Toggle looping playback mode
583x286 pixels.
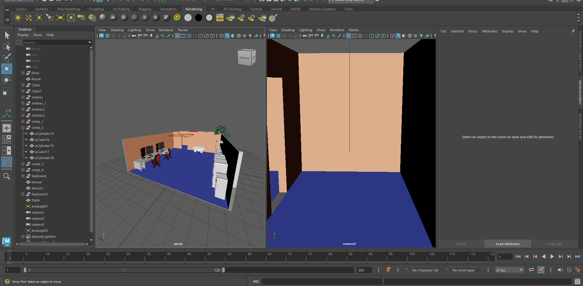point(531,270)
